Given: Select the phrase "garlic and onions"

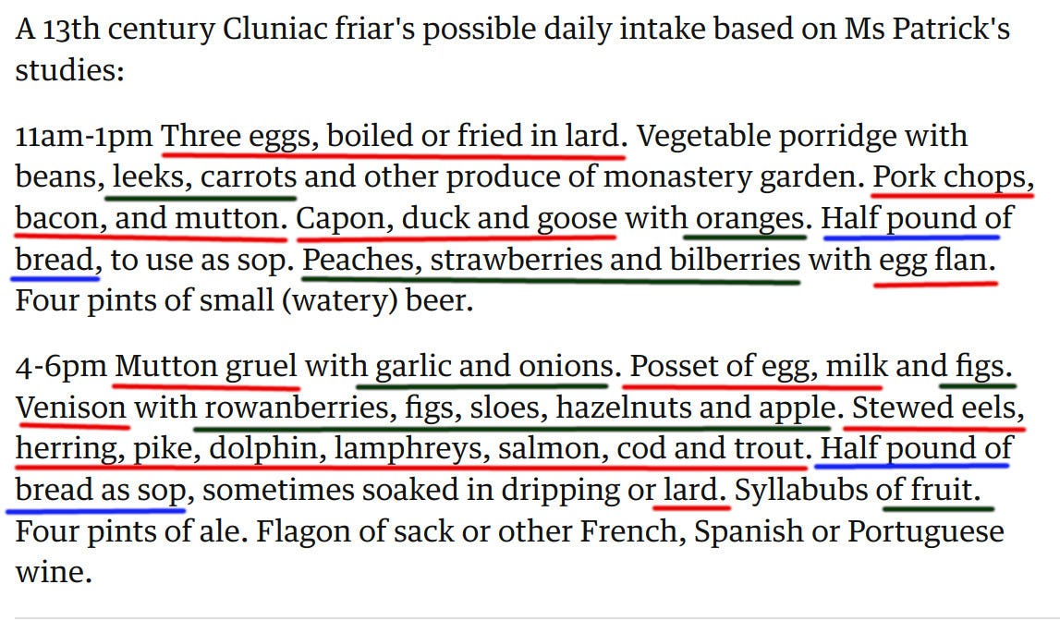Looking at the screenshot, I should coord(489,367).
